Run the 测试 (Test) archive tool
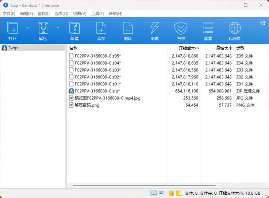This screenshot has width=269, height=198. (154, 31)
